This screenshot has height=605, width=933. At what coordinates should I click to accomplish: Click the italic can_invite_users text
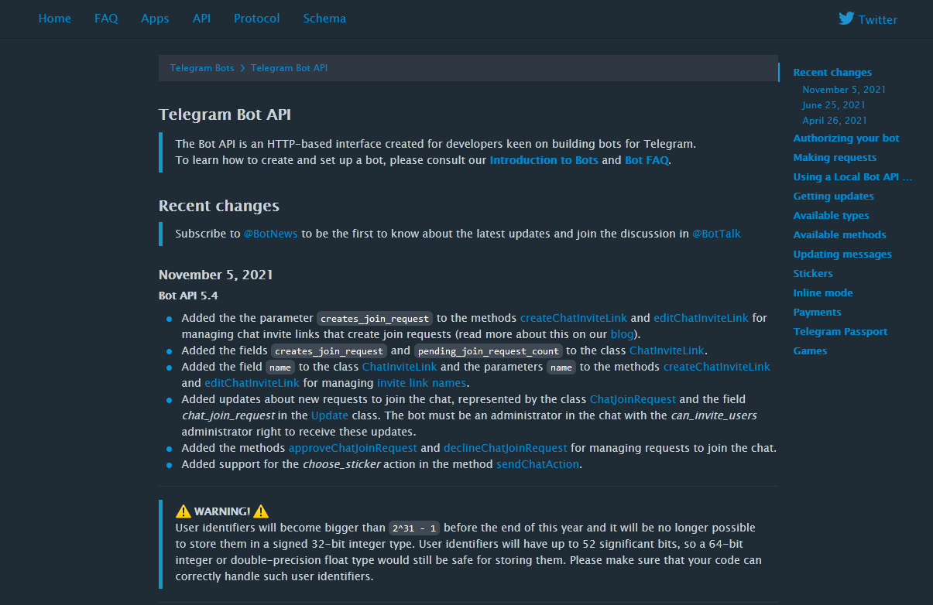click(714, 415)
